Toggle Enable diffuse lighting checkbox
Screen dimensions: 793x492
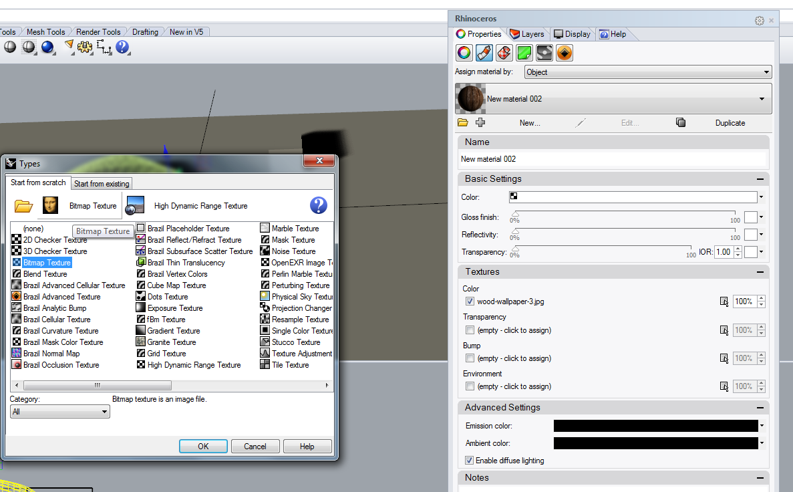pyautogui.click(x=470, y=460)
